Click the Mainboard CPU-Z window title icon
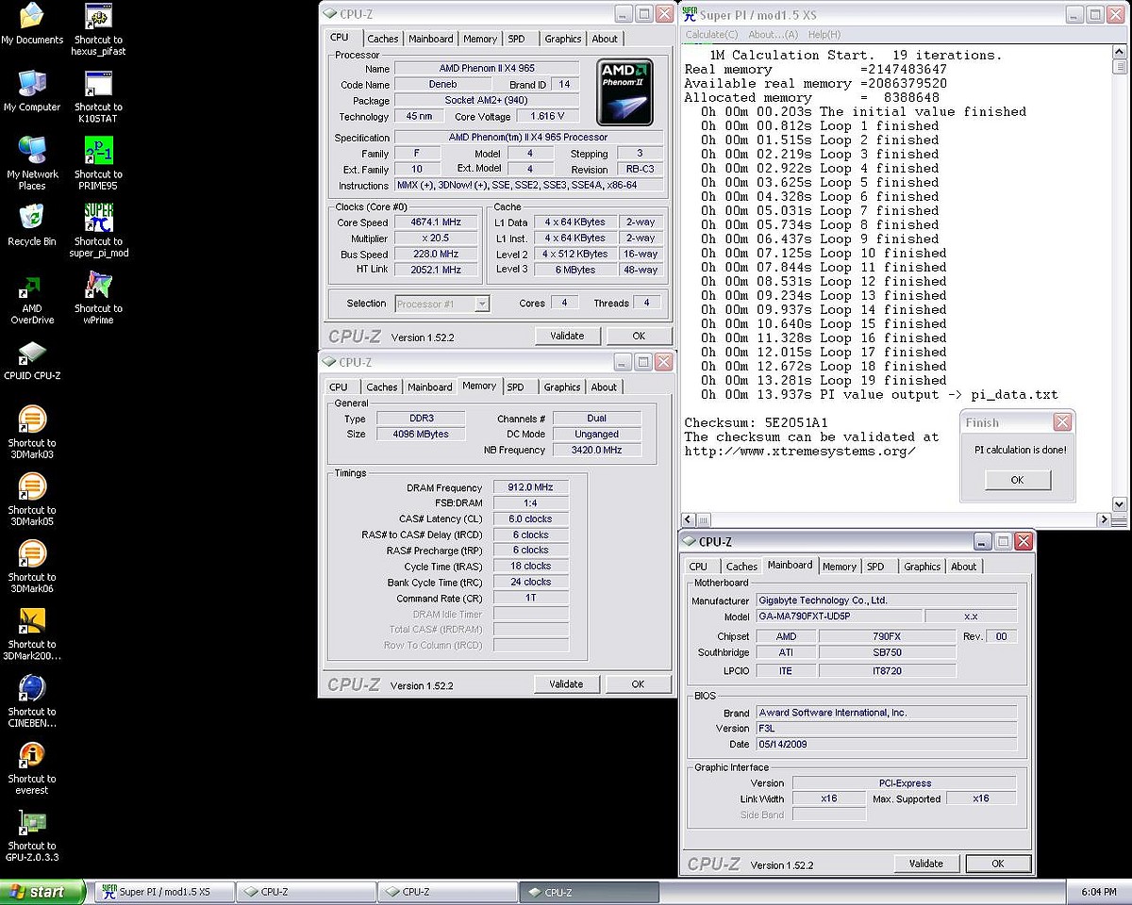This screenshot has height=905, width=1132. click(688, 541)
